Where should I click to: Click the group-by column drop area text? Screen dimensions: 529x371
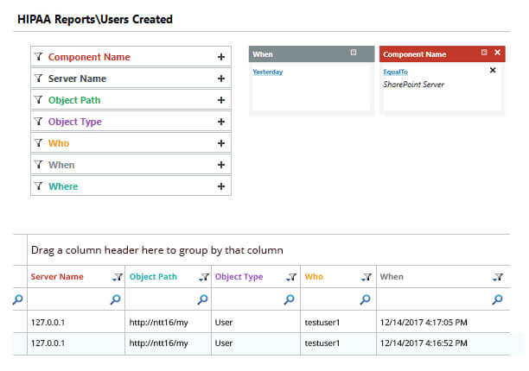(156, 250)
